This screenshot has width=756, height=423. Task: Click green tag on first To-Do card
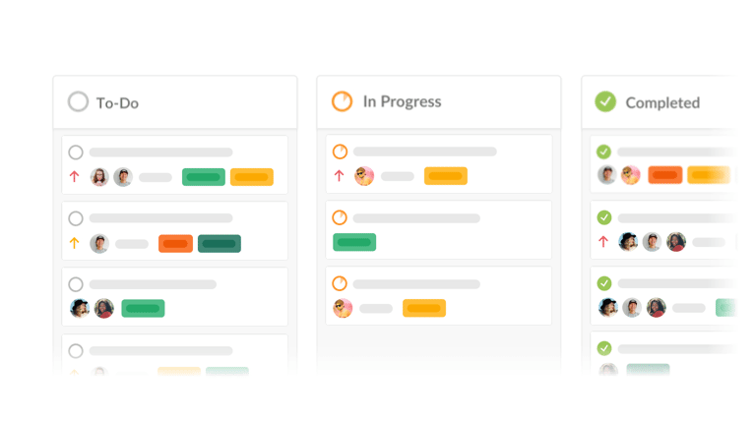point(204,177)
